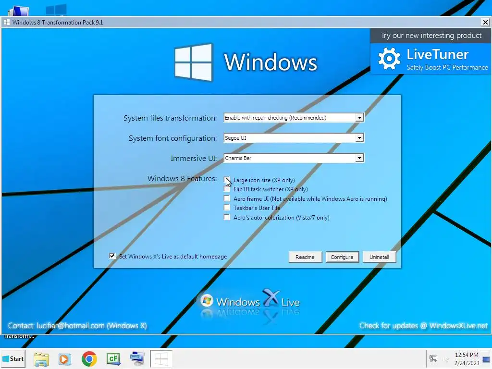The image size is (492, 369).
Task: Open the C# taskbar application
Action: pyautogui.click(x=113, y=359)
